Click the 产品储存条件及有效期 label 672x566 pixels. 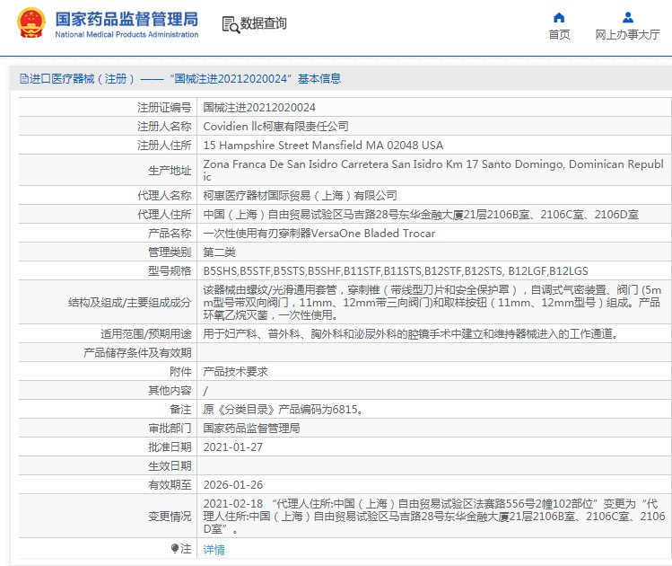pos(137,353)
